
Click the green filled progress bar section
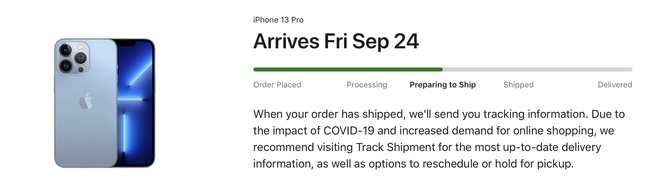pyautogui.click(x=348, y=70)
